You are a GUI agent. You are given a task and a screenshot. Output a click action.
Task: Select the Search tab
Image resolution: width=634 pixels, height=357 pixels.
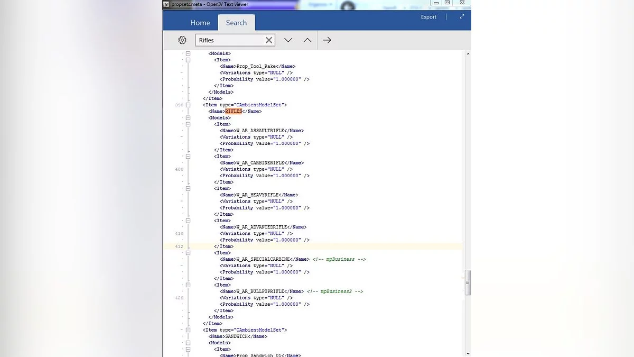(x=236, y=23)
